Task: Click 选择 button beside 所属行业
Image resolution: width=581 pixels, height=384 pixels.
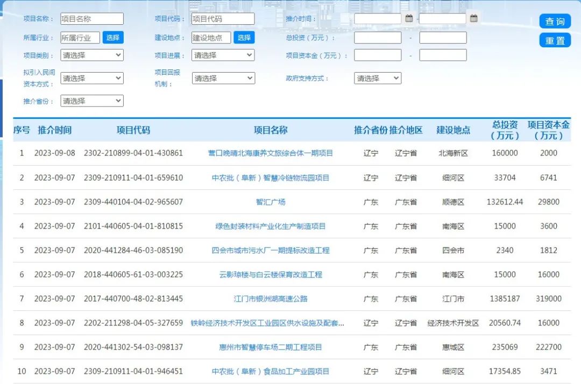Action: pyautogui.click(x=113, y=38)
